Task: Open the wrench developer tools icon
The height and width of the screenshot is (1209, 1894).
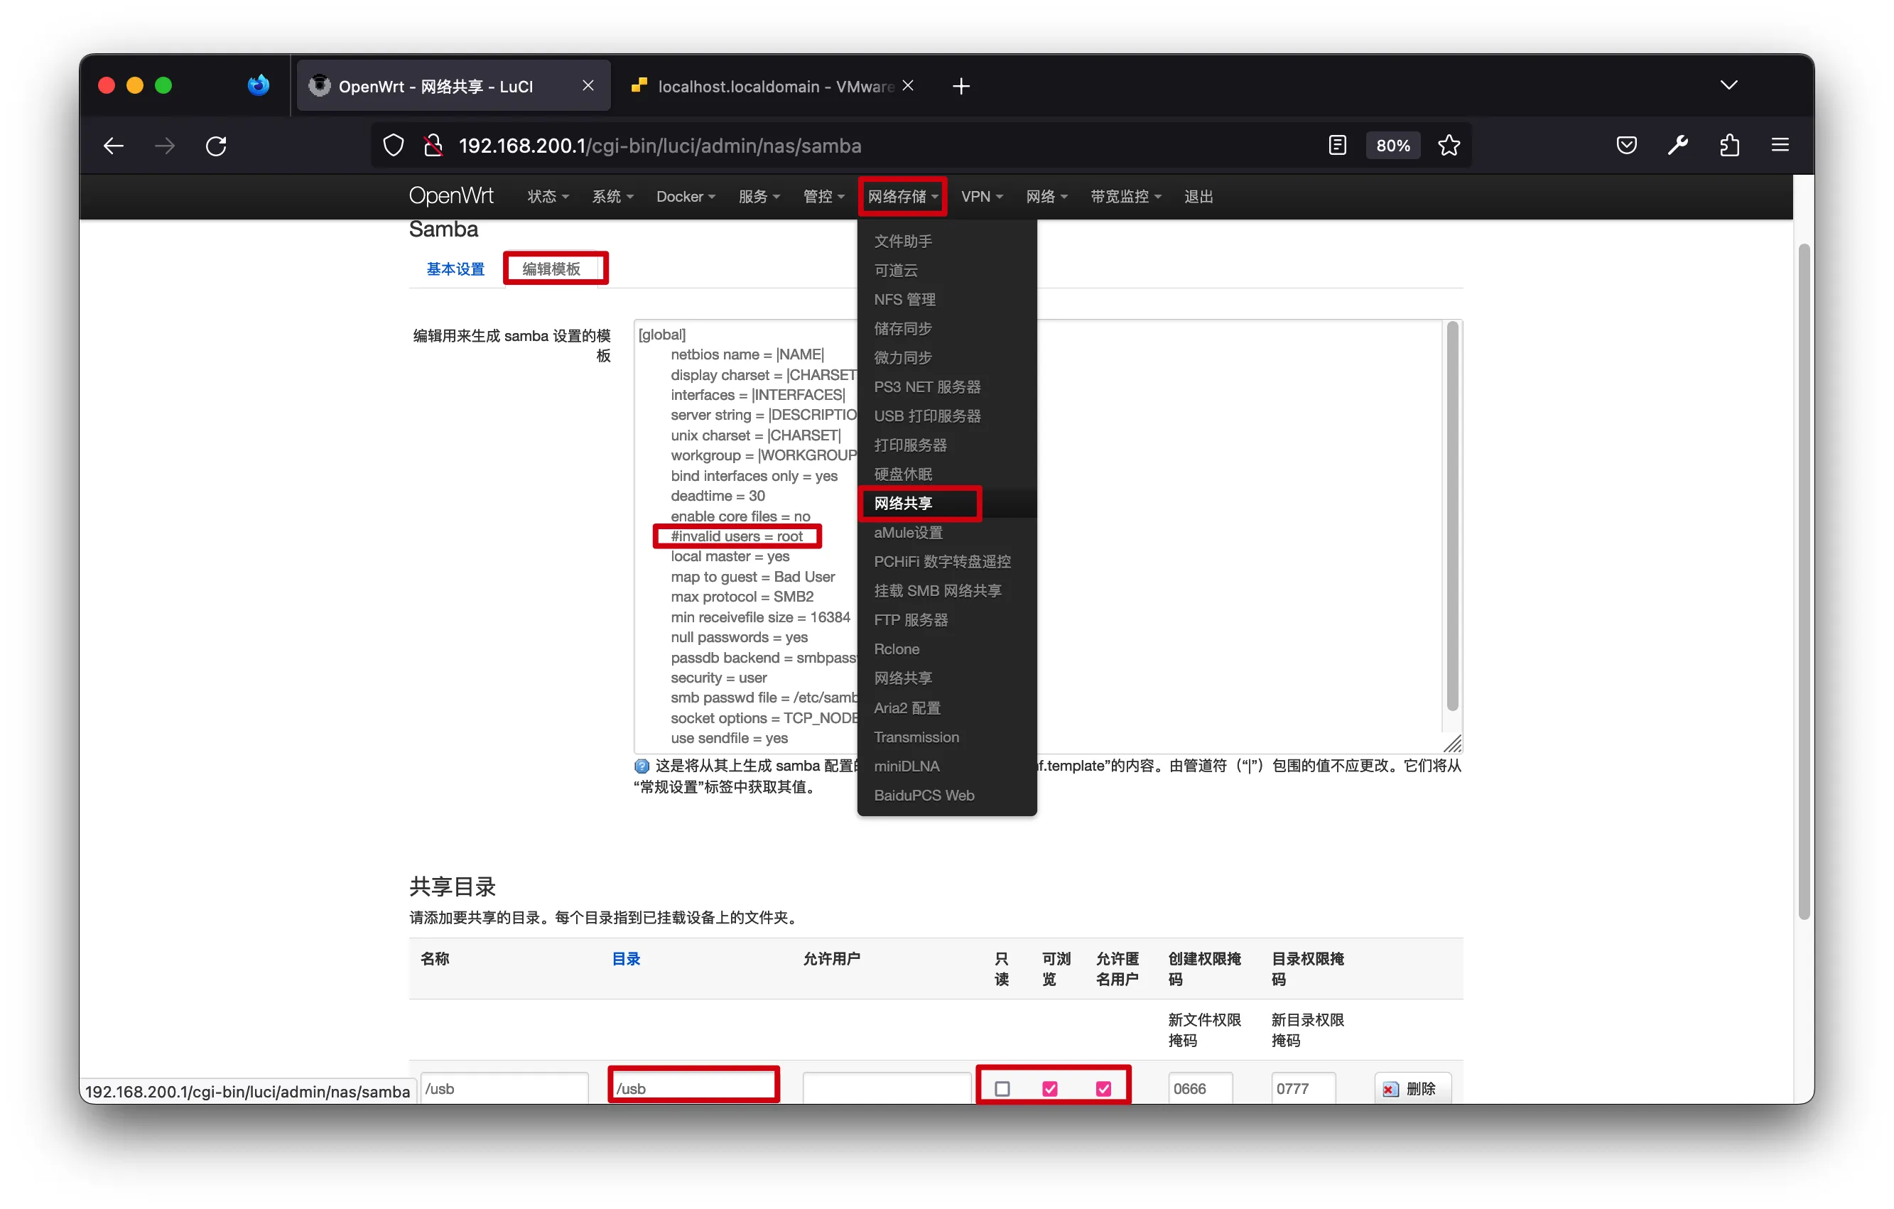Action: [x=1678, y=146]
